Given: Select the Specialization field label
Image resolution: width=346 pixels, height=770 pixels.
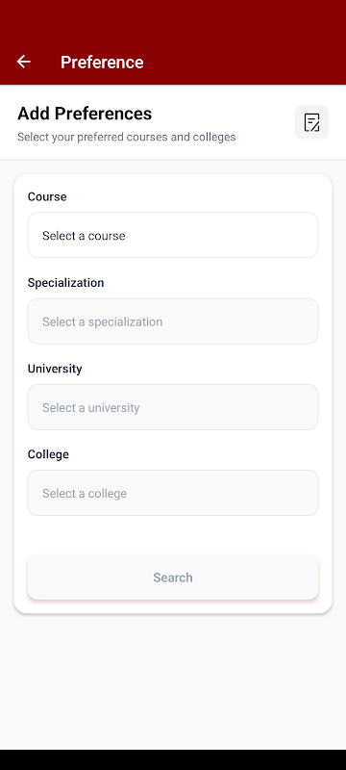Looking at the screenshot, I should click(x=65, y=283).
